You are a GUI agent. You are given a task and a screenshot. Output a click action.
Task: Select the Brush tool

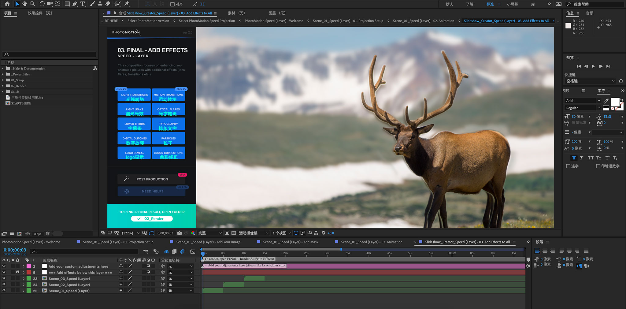click(x=92, y=4)
